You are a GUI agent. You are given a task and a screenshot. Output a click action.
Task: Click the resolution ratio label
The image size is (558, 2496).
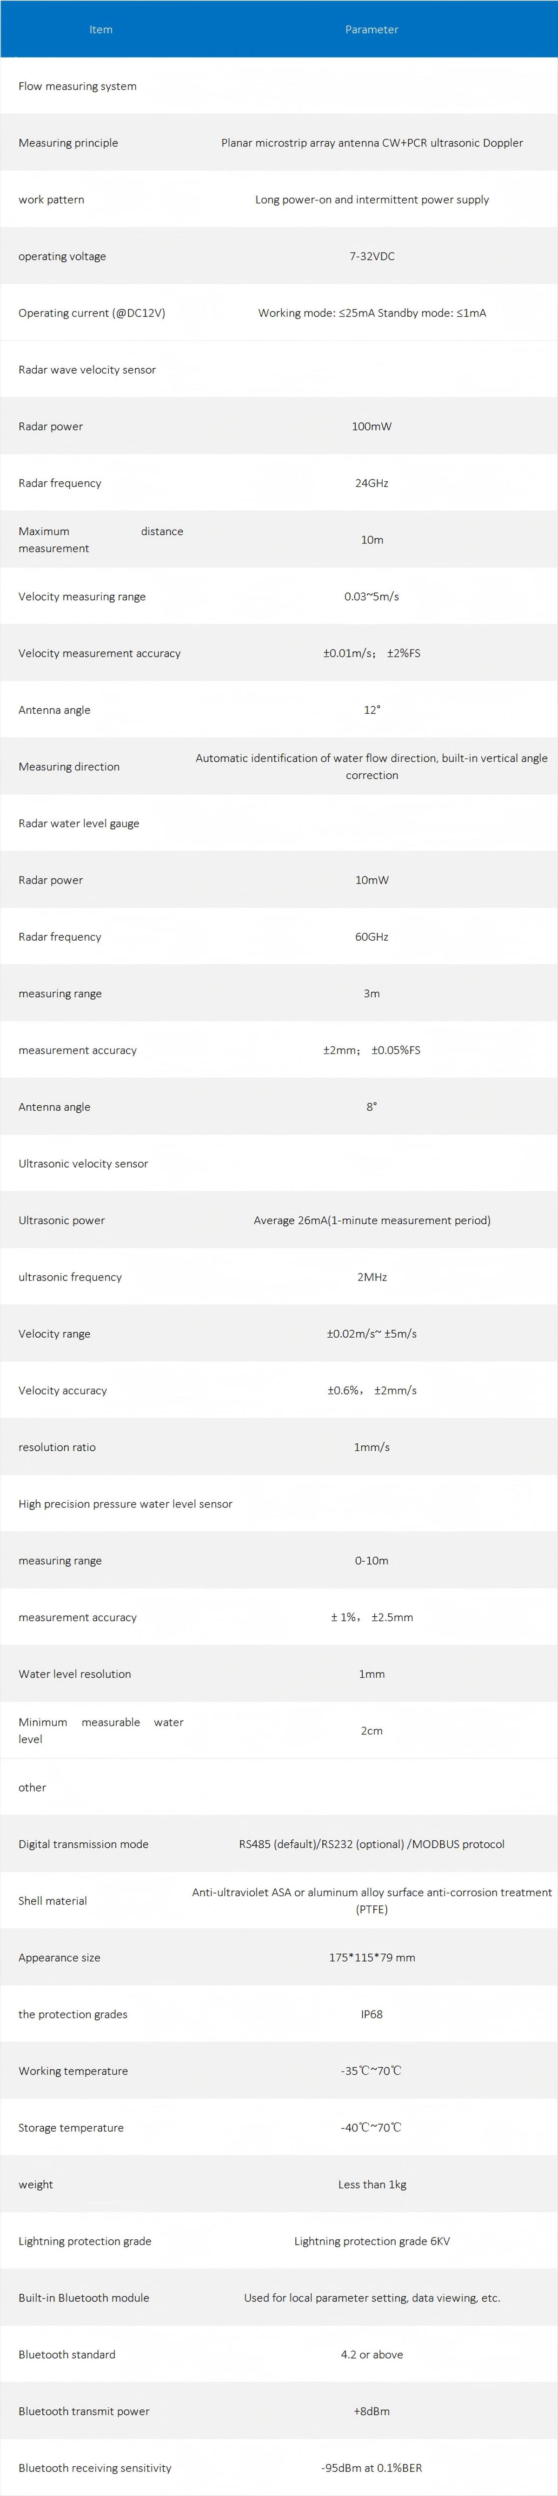pos(57,1447)
